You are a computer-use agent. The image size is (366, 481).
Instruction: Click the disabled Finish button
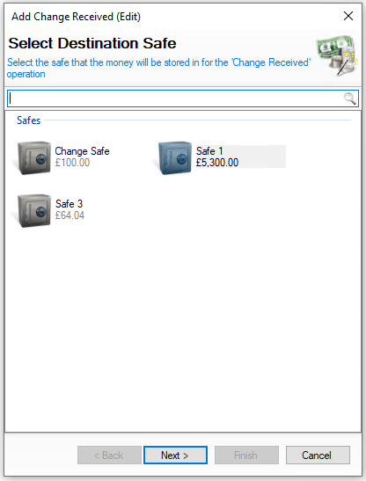tap(246, 455)
